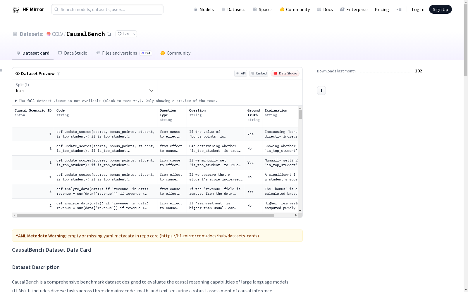
Task: Open Community in the top navigation
Action: coord(295,9)
